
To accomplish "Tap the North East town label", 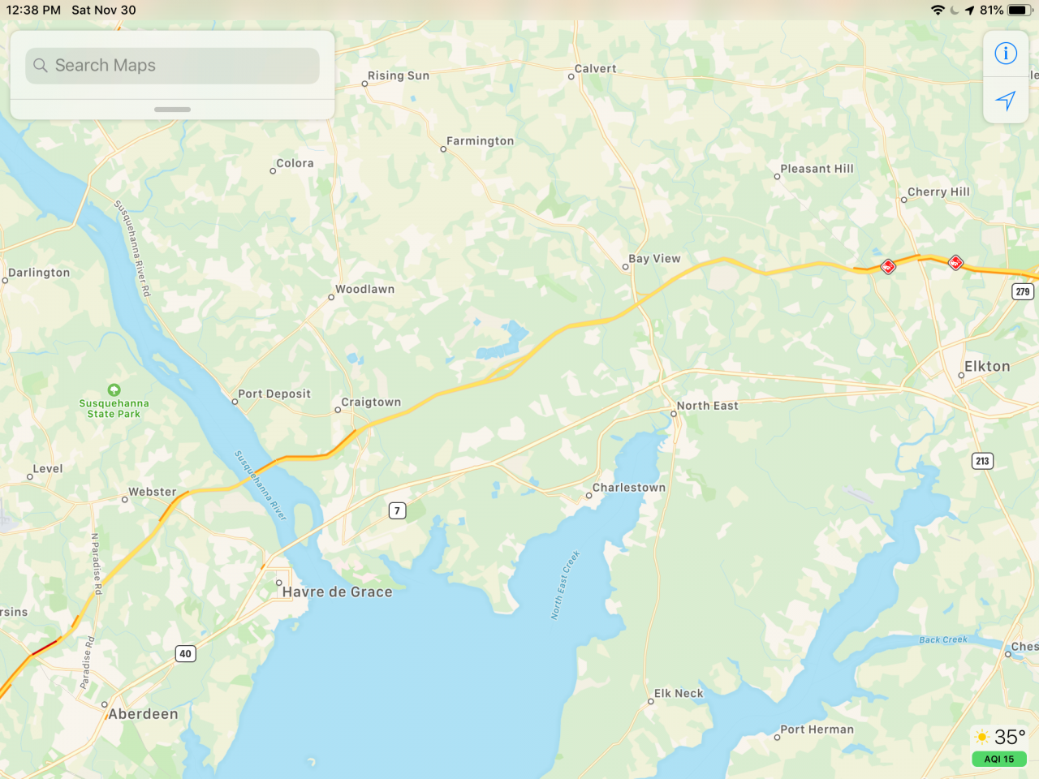I will pos(708,406).
